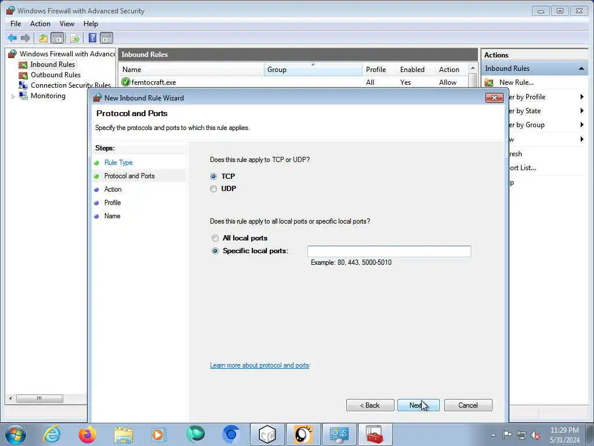
Task: Collapse the Inbound Rules actions section arrow
Action: (x=581, y=69)
